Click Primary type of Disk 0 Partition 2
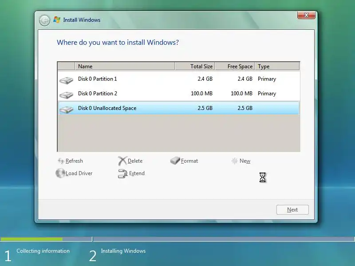355x266 pixels. click(267, 94)
